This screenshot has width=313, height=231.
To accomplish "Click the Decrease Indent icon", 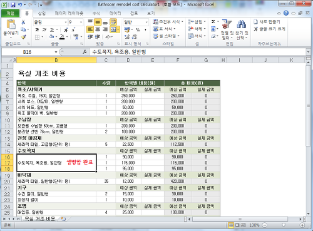I will pos(90,37).
